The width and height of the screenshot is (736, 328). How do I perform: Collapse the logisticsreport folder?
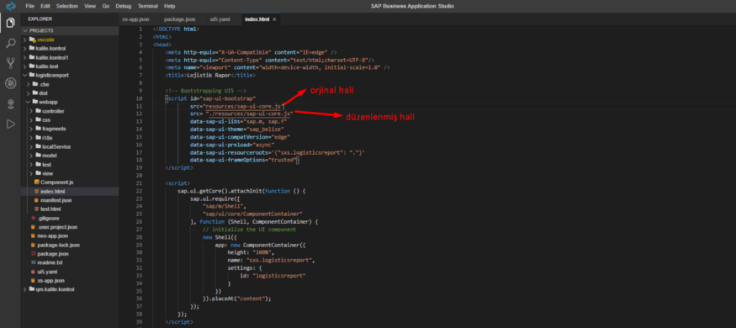[x=25, y=75]
